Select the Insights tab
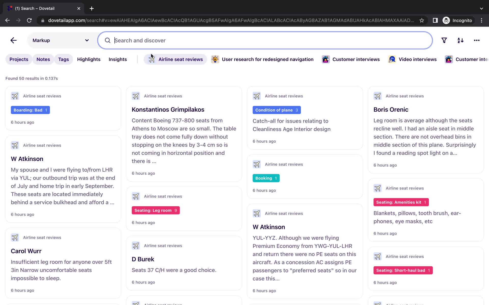 pos(118,59)
